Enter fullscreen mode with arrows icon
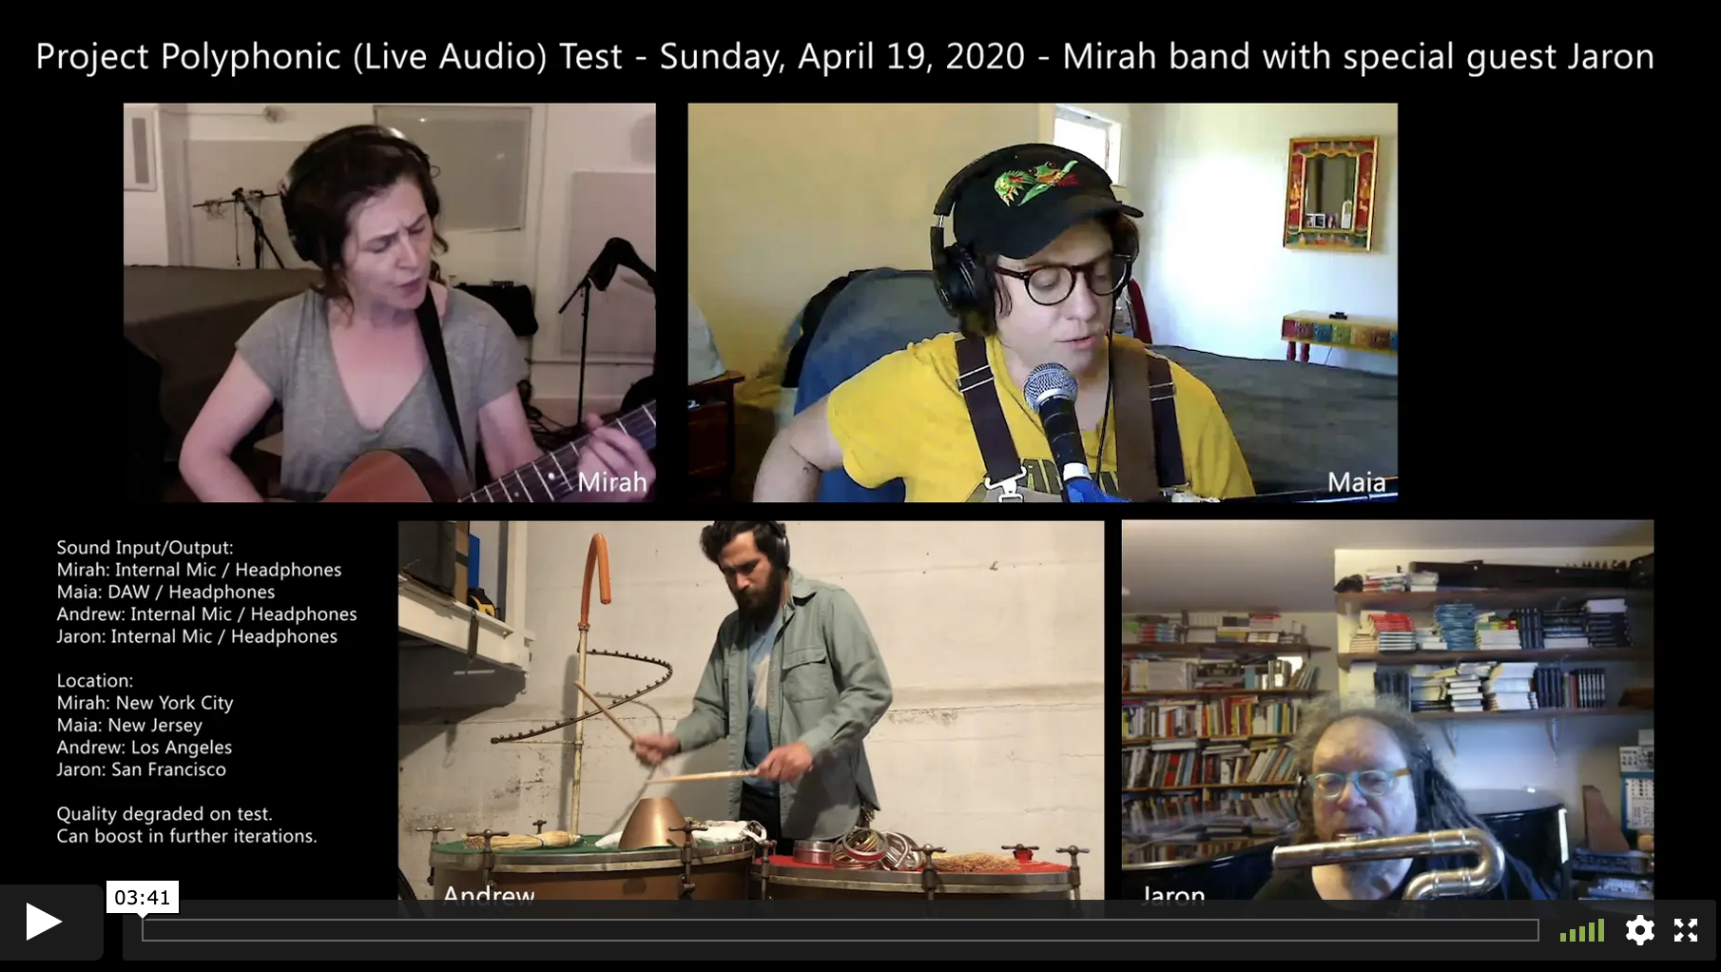The height and width of the screenshot is (972, 1721). [1686, 930]
